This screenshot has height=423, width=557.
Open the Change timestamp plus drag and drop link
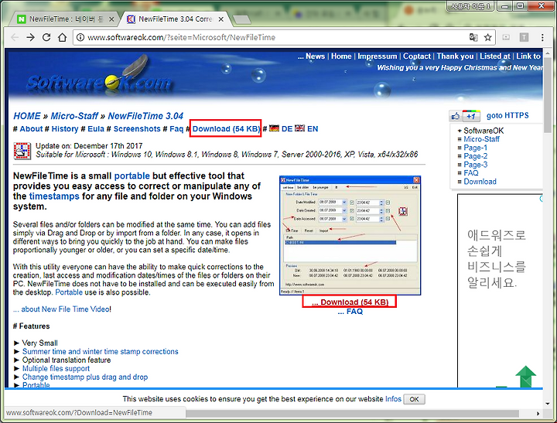coord(85,377)
